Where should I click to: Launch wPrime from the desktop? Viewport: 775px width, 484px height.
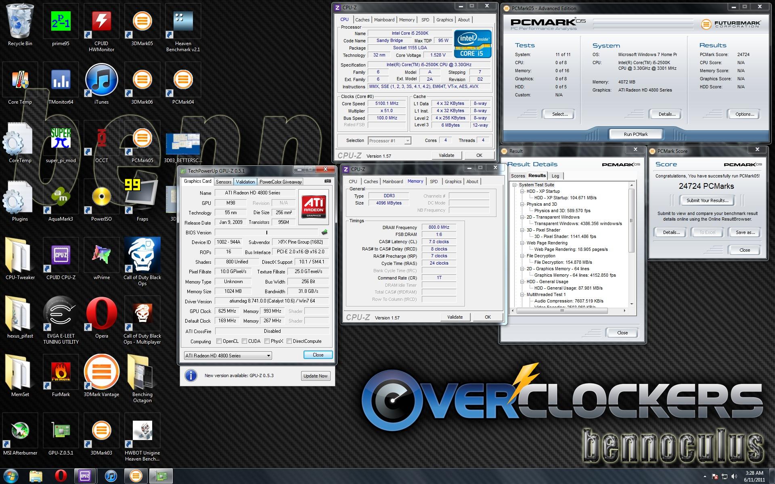click(x=101, y=259)
